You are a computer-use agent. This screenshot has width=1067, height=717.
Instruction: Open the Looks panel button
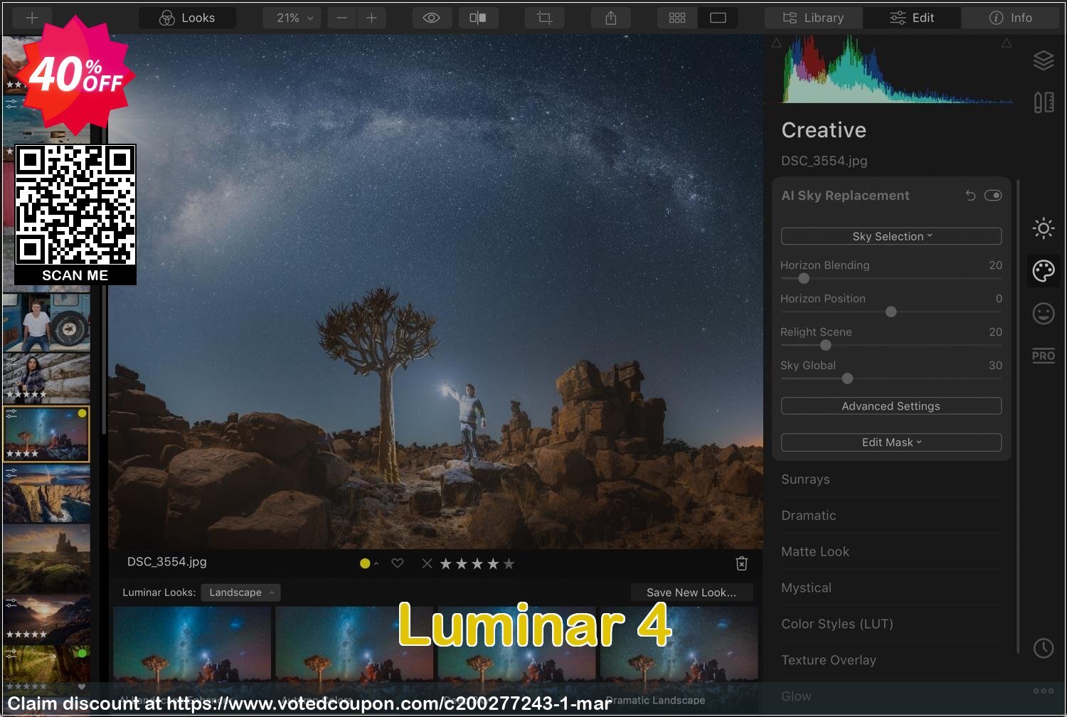(187, 18)
